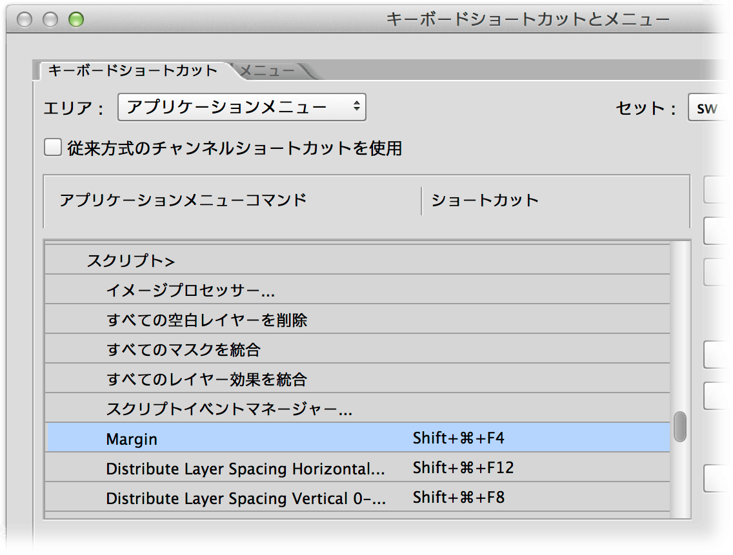The height and width of the screenshot is (555, 733).
Task: Open the エリア dropdown アプリケーションメニュー
Action: [x=242, y=108]
